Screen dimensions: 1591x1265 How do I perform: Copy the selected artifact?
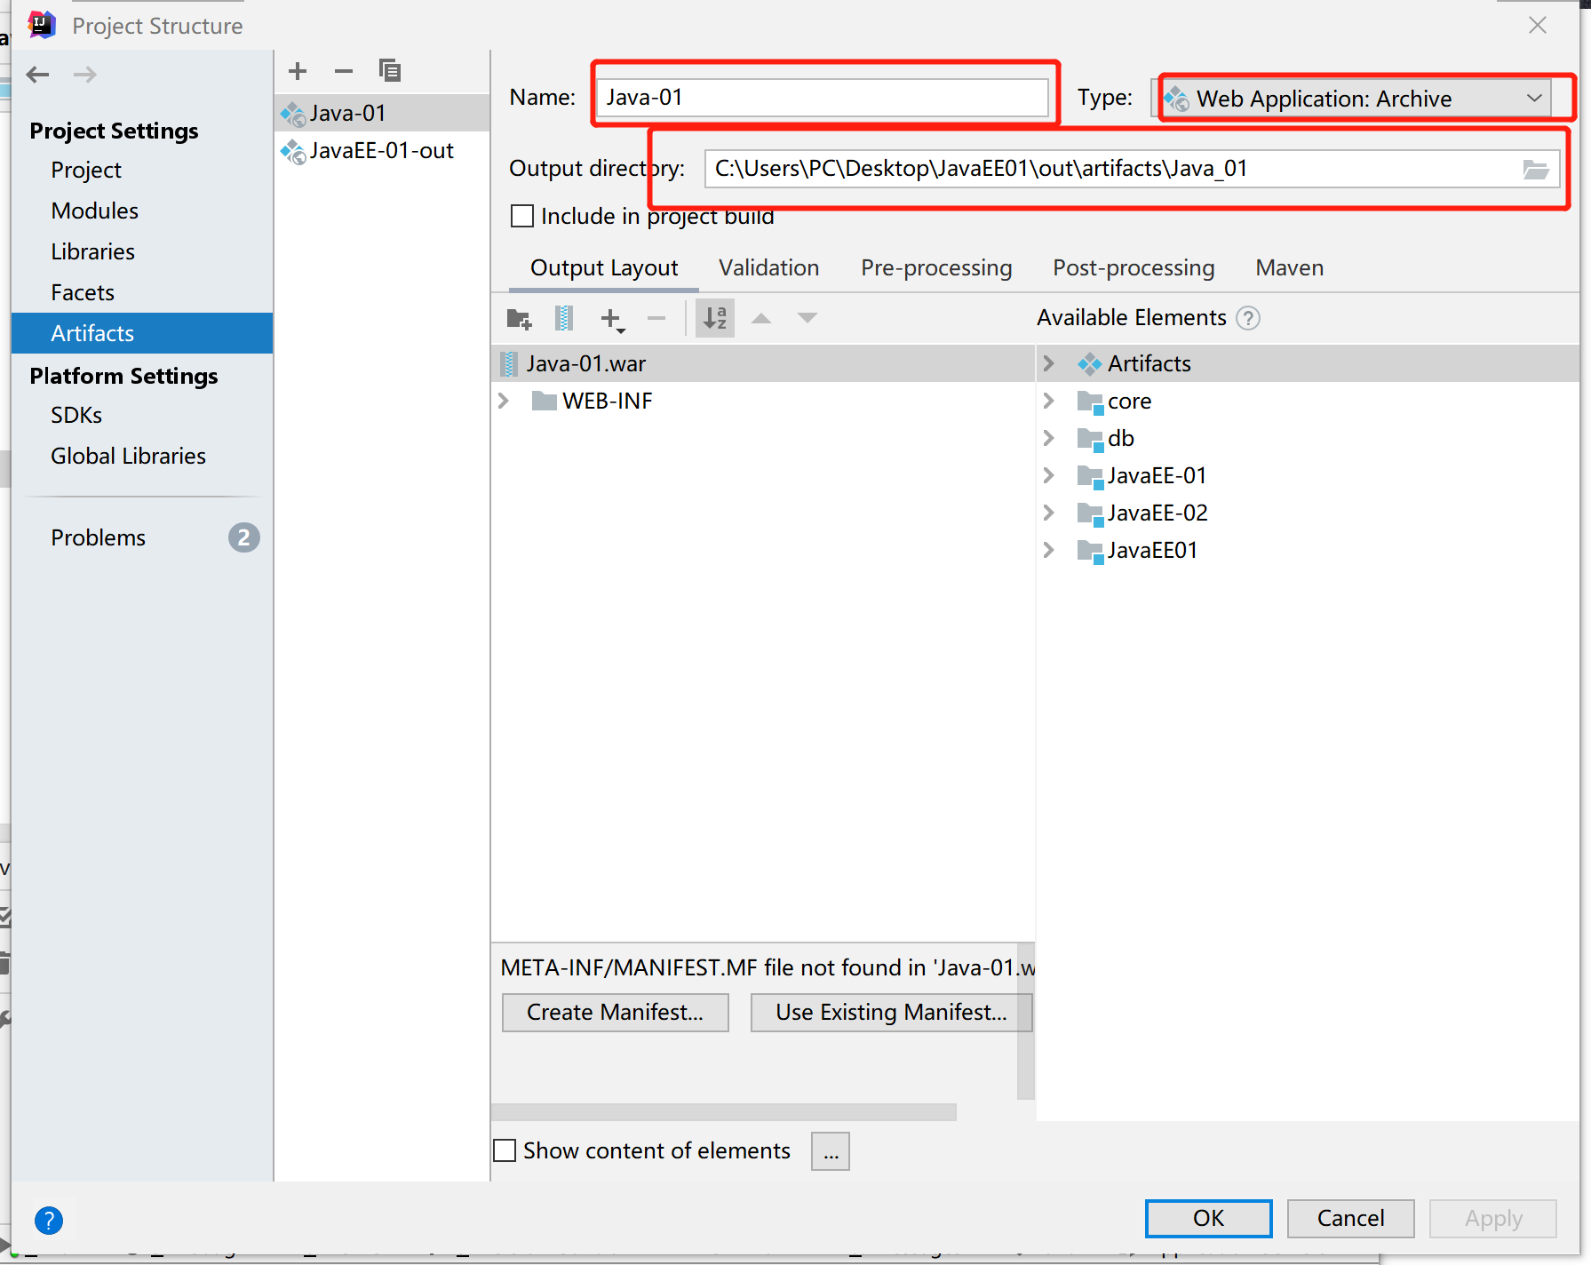pyautogui.click(x=390, y=71)
